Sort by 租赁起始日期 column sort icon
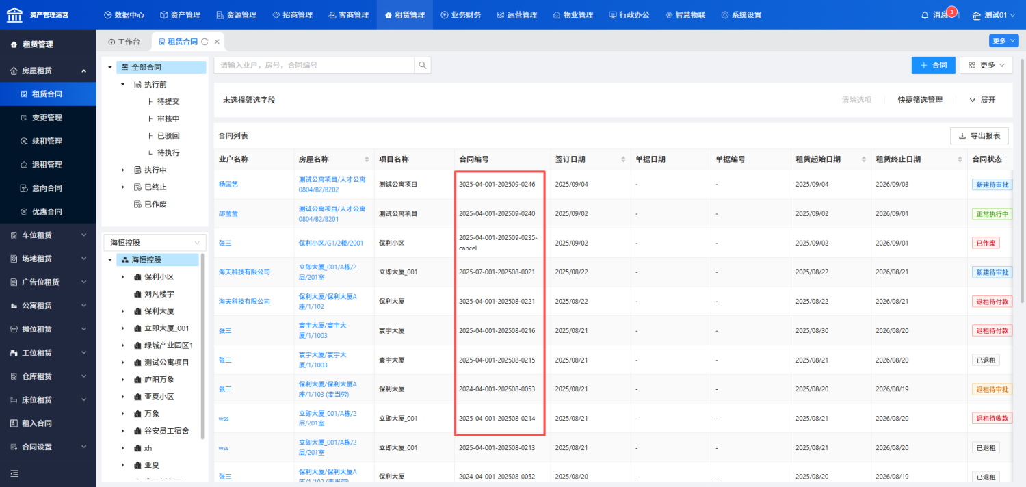Screen dimensions: 1026x487 pos(864,159)
